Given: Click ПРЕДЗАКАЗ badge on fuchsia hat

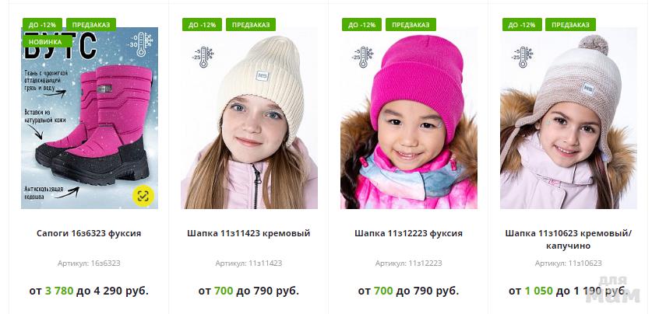Looking at the screenshot, I should point(411,24).
